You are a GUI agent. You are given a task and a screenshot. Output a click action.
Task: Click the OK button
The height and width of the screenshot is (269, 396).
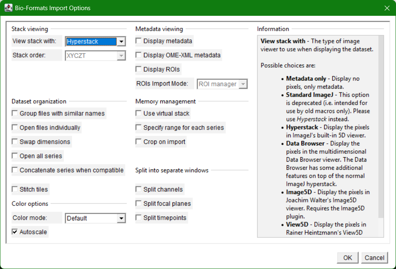[347, 258]
